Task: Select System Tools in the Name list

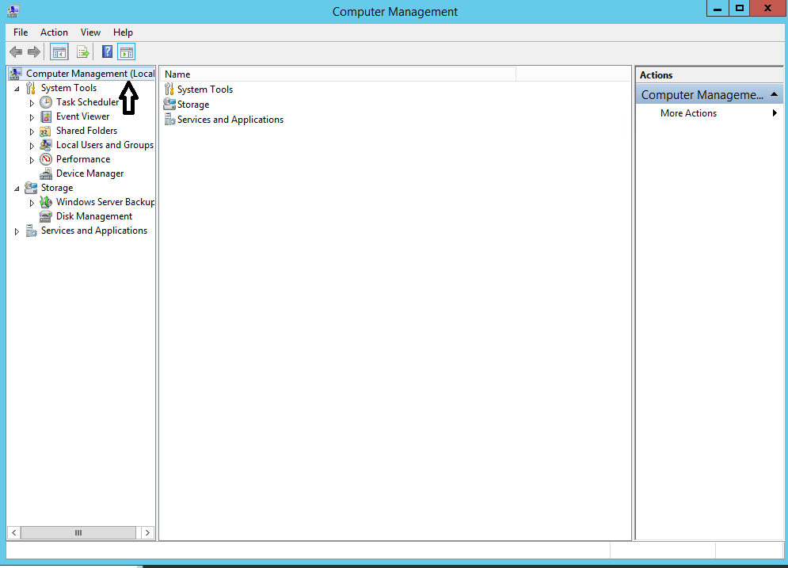Action: pos(205,90)
